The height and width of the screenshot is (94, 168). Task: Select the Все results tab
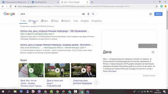[x=23, y=21]
